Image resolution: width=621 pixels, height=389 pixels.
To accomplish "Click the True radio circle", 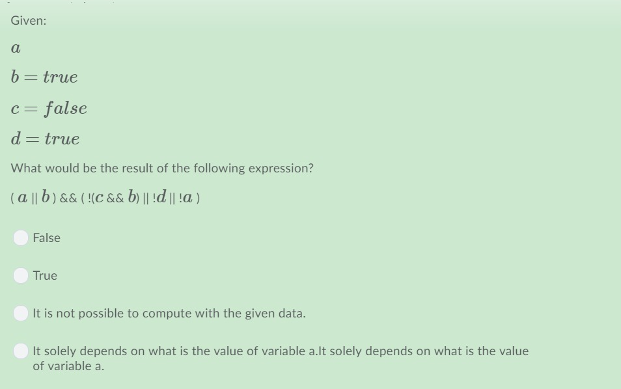I will [21, 275].
